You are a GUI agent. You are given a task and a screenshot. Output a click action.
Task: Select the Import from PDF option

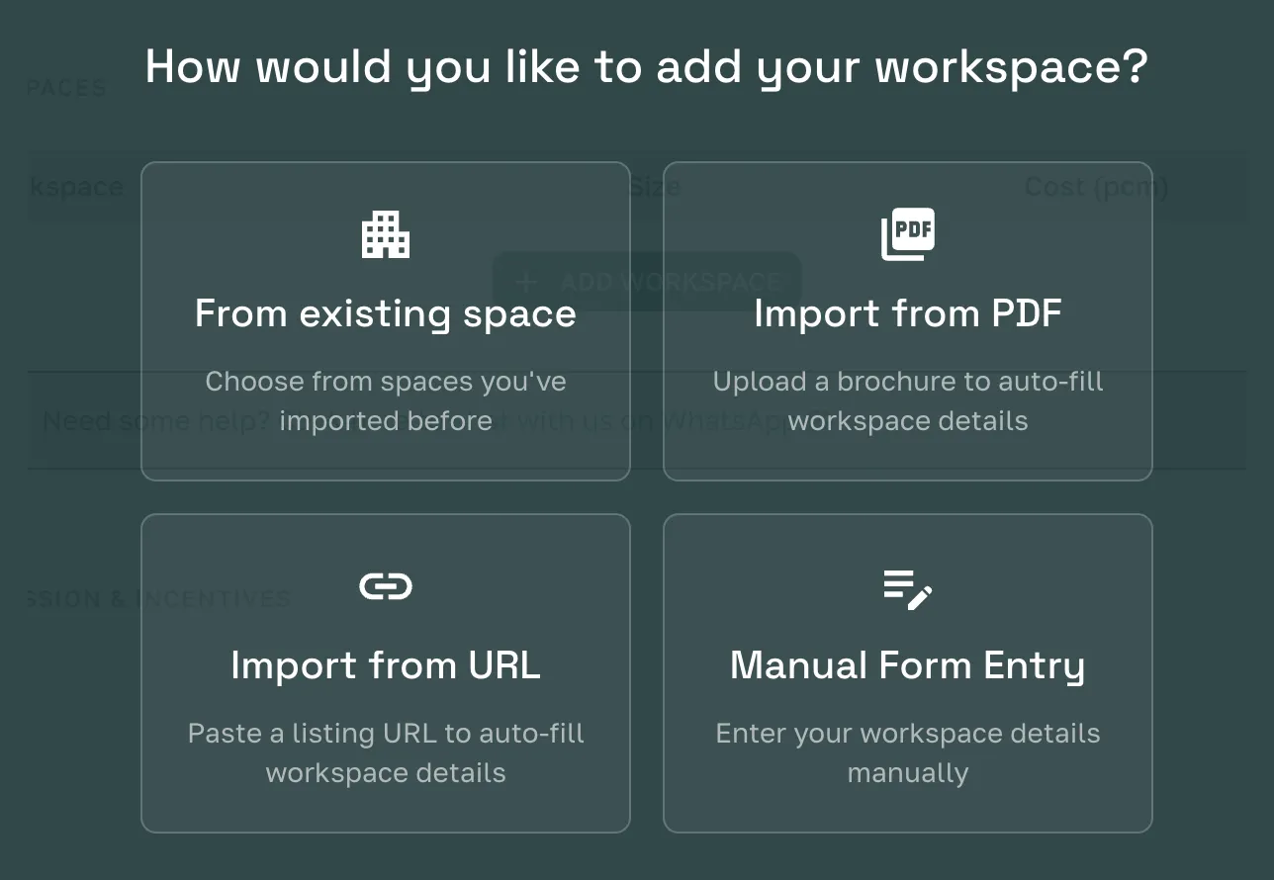[x=908, y=321]
